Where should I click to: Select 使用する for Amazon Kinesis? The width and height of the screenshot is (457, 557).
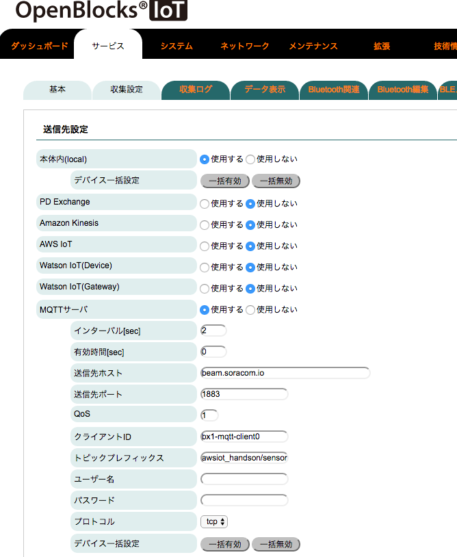coord(204,225)
